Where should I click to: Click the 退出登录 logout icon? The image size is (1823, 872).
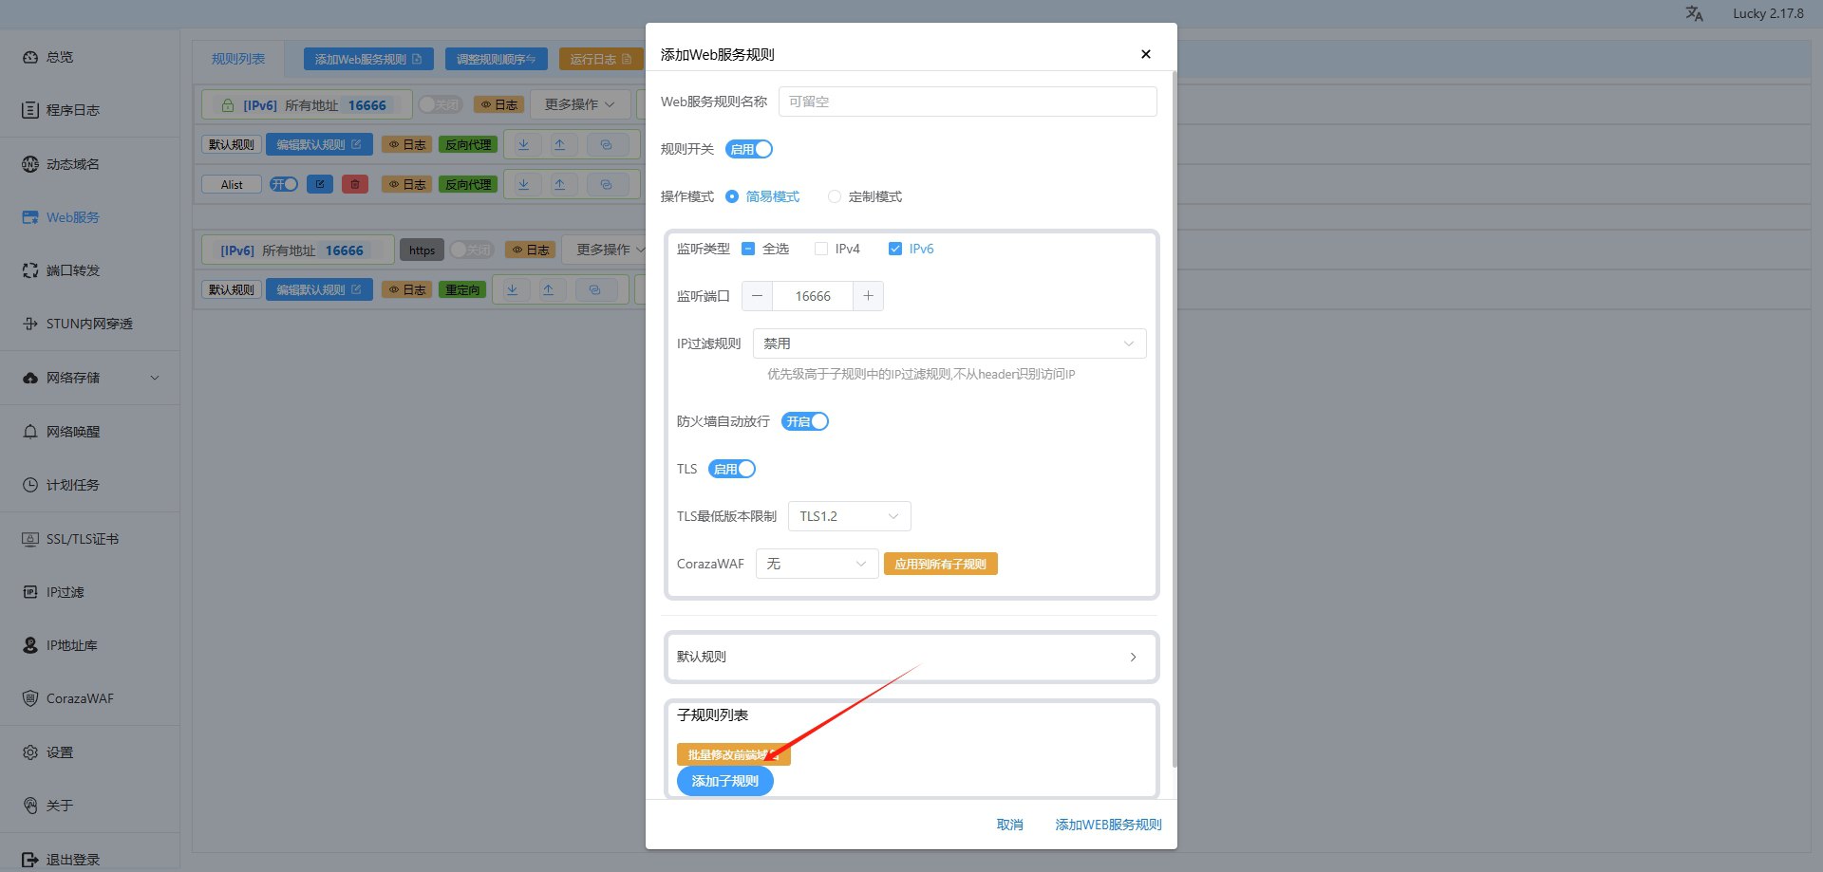pyautogui.click(x=30, y=860)
